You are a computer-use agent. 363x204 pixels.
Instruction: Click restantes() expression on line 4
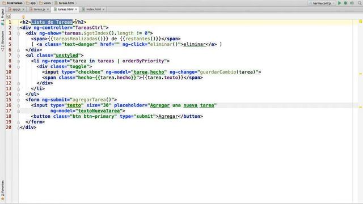point(140,39)
